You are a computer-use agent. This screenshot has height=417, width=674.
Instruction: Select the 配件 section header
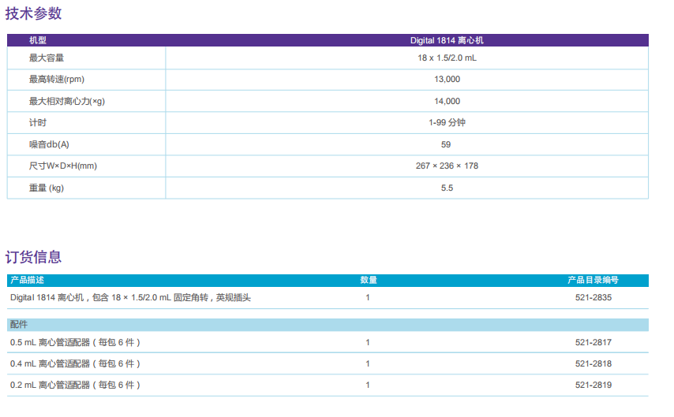(328, 325)
